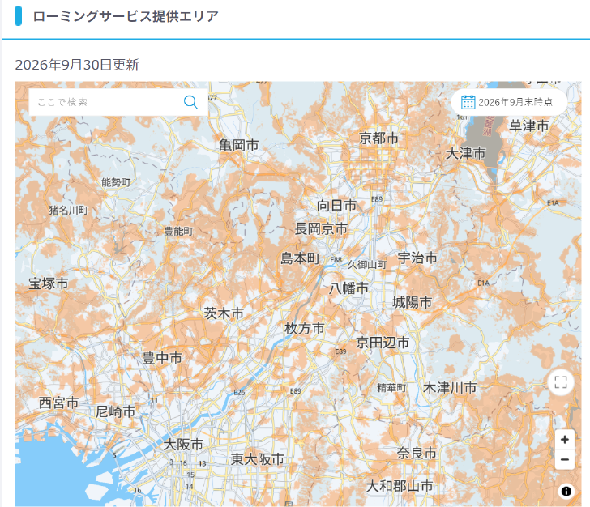Open the 2026年9月末時点 date dropdown
This screenshot has width=590, height=507.
pos(509,102)
